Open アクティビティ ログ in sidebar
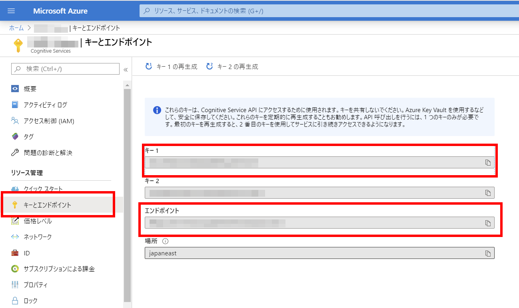This screenshot has width=519, height=308. coord(45,105)
